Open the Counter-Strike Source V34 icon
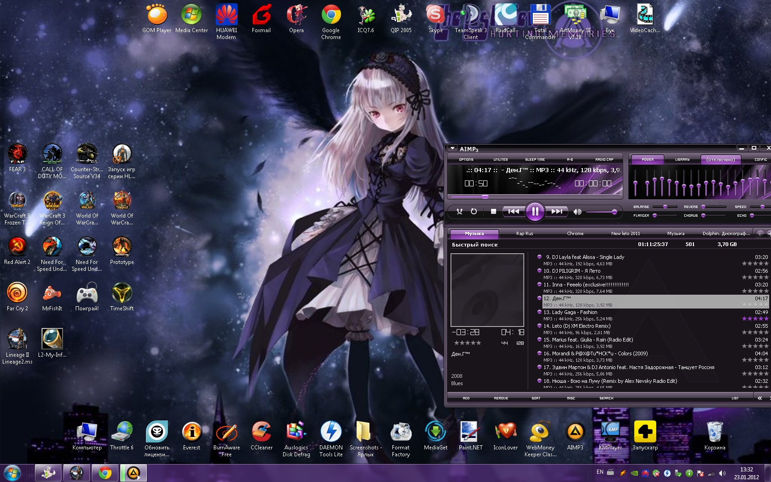The height and width of the screenshot is (482, 771). 87,161
